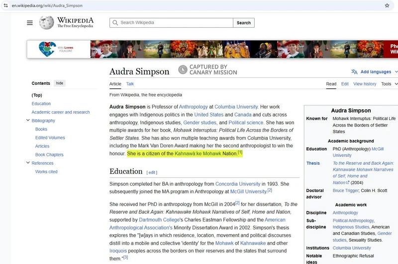Open Bruce Trigger link in infobox
This screenshot has height=264, width=398.
coord(346,191)
